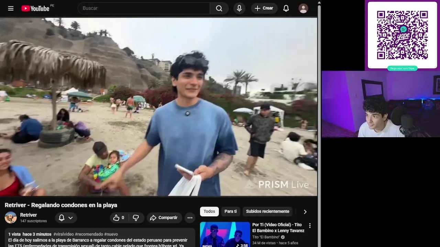Screen dimensions: 440x247
Task: Click the video title Retriver - Regalando condones
Action: (x=61, y=205)
